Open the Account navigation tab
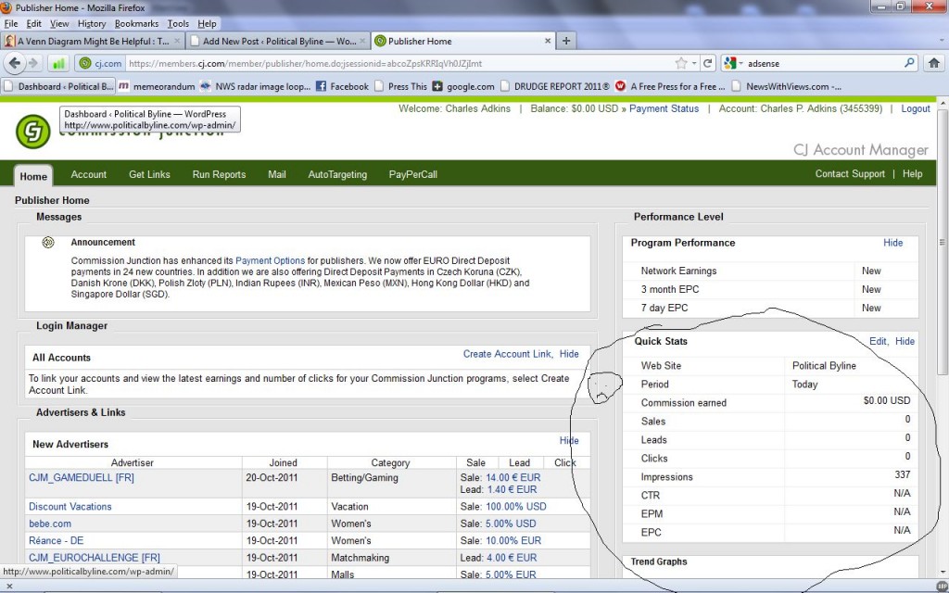The image size is (949, 593). pyautogui.click(x=88, y=174)
